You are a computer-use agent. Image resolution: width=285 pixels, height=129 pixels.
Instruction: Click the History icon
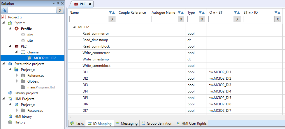tap(10, 122)
